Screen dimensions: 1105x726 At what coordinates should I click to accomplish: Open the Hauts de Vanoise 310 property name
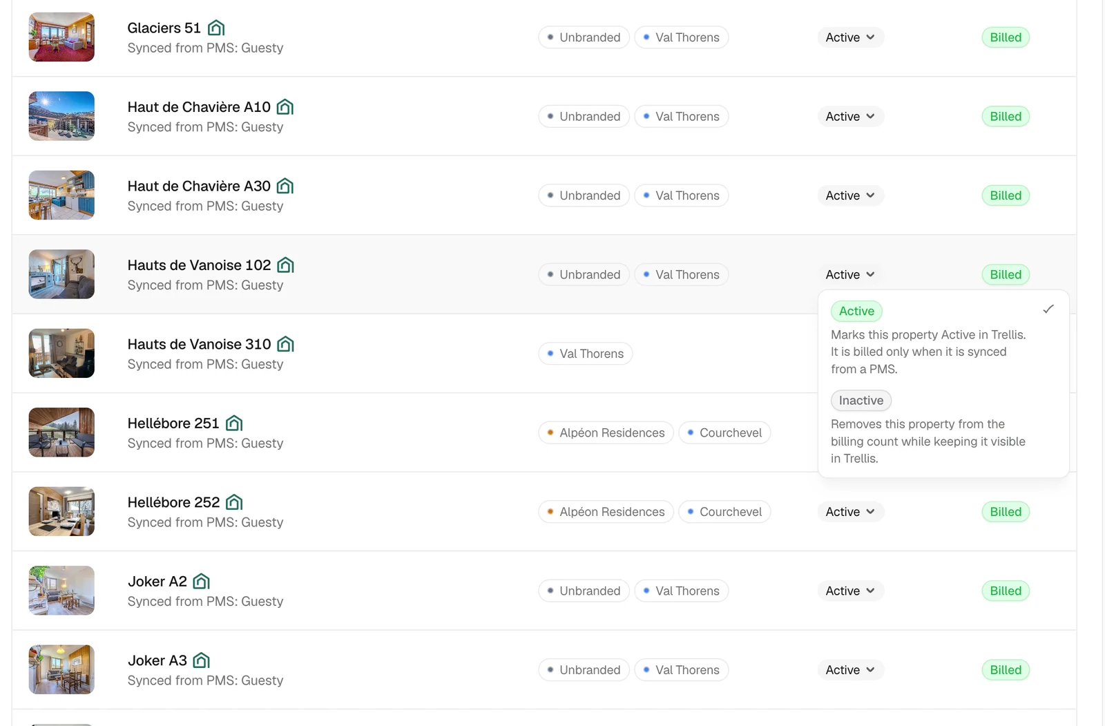[x=199, y=344]
